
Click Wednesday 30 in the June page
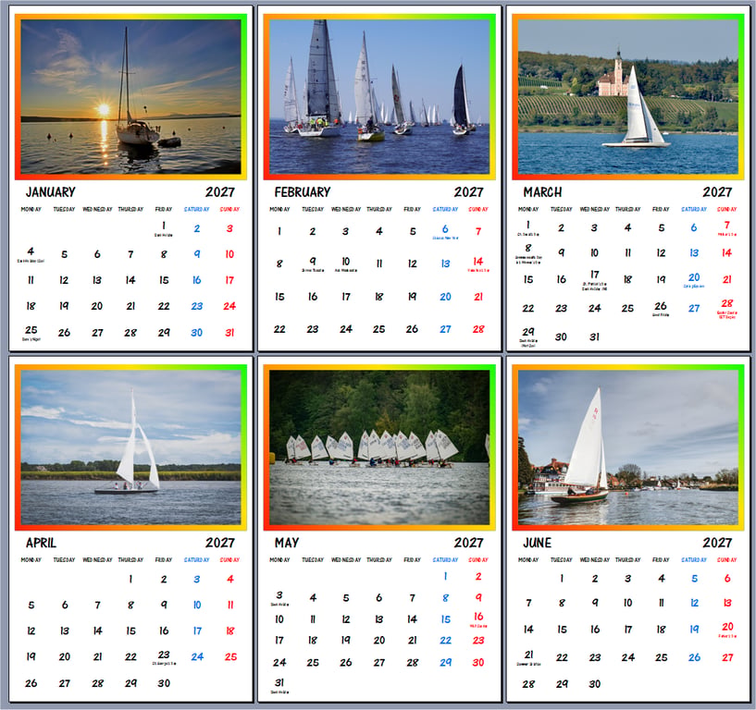(594, 684)
